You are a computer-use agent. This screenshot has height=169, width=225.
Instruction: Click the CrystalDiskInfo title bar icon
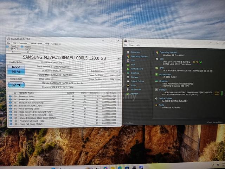(9, 39)
